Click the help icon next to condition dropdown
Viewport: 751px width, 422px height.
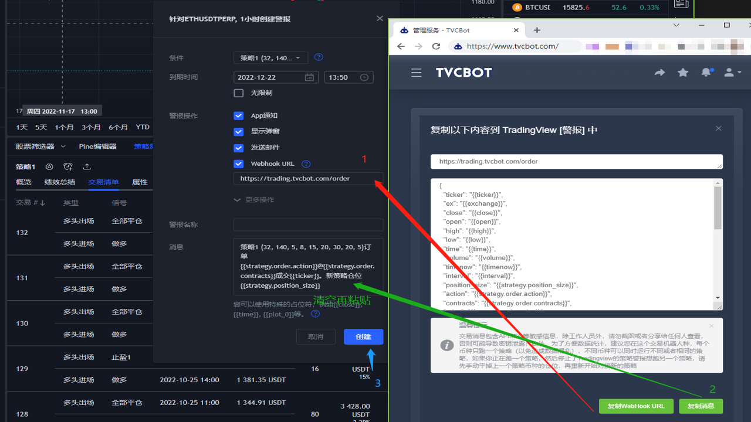pos(319,57)
